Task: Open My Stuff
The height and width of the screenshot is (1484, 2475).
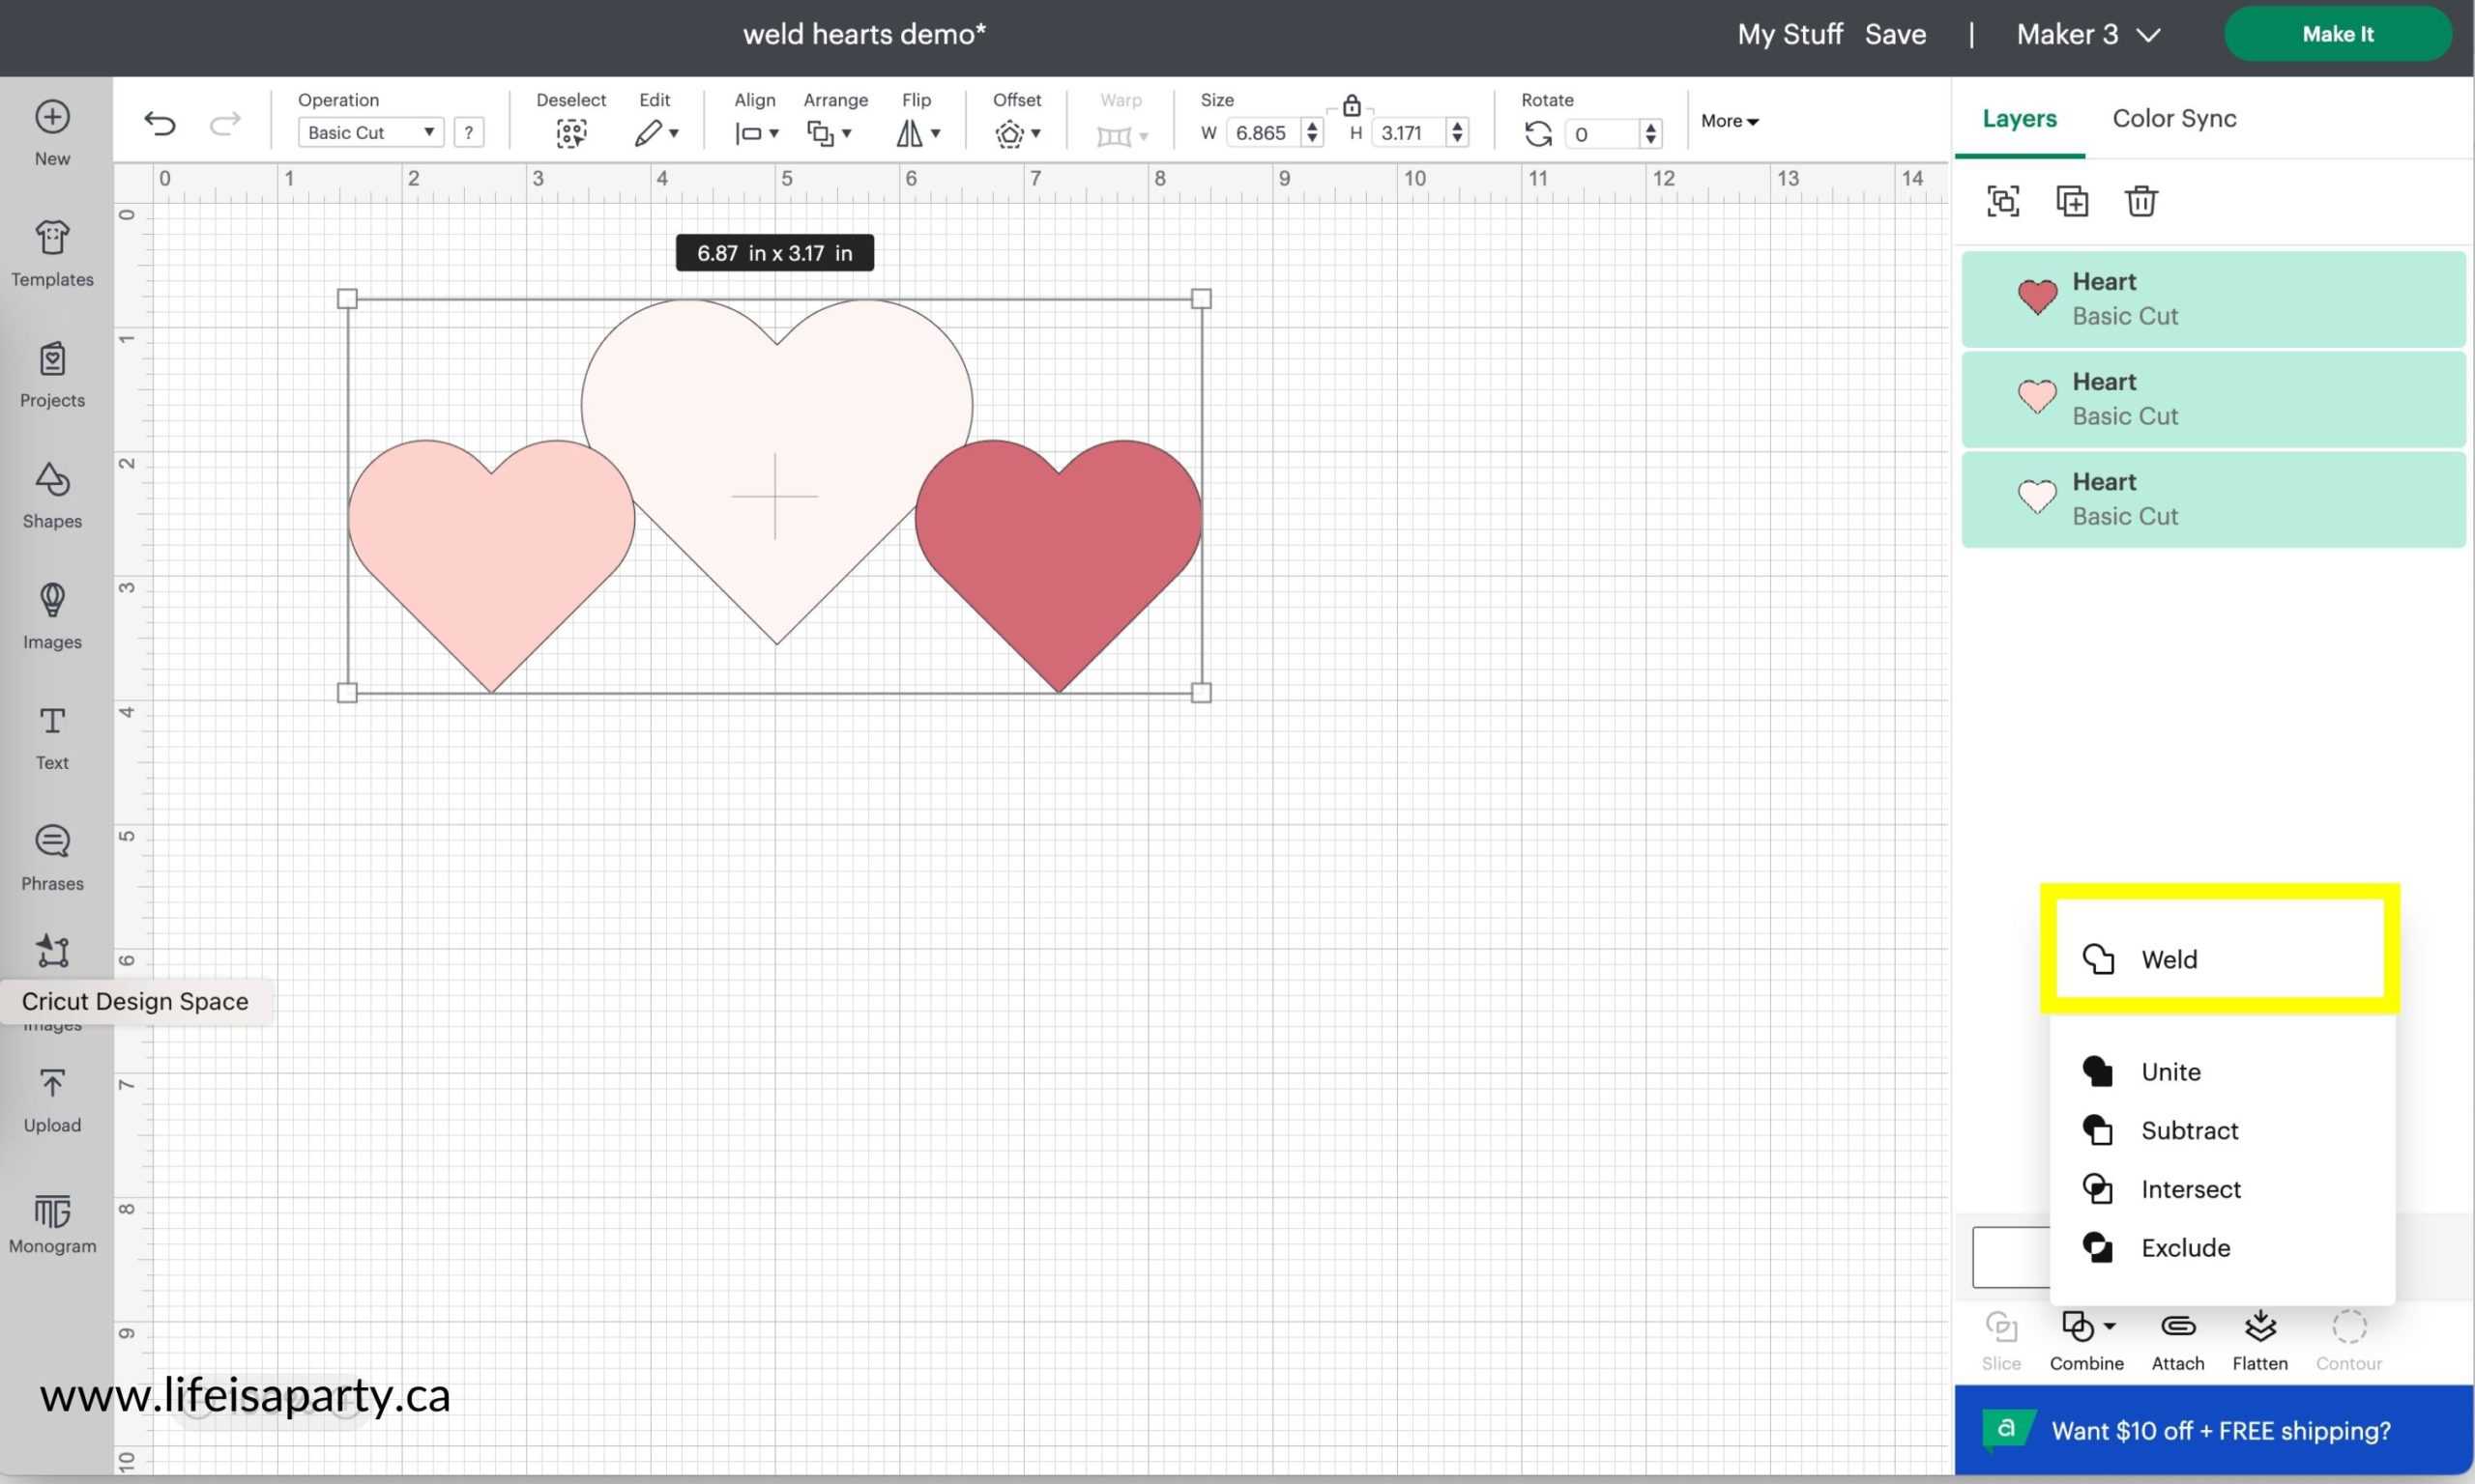Action: click(x=1790, y=34)
